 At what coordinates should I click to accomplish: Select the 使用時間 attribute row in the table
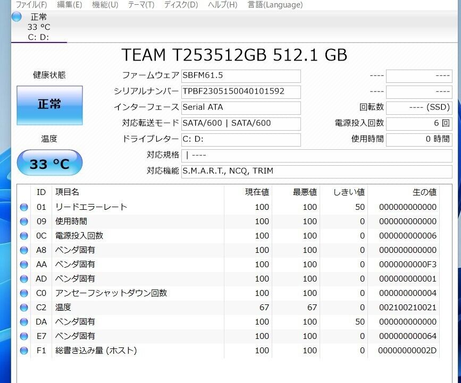tap(228, 222)
